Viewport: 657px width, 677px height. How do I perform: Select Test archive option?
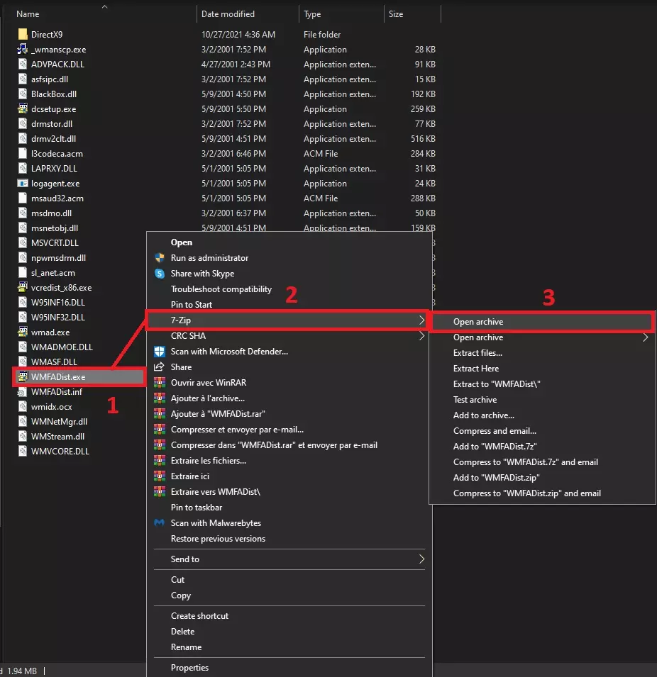pyautogui.click(x=475, y=399)
